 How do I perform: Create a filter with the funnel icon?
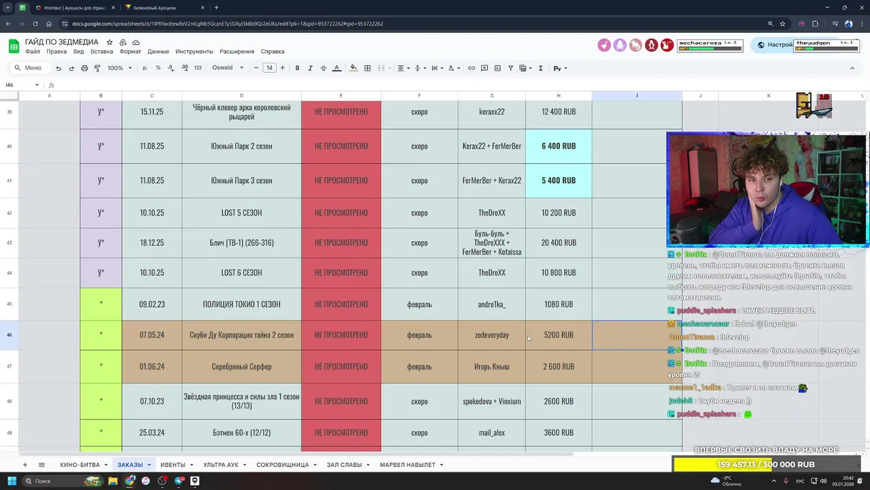[x=510, y=68]
